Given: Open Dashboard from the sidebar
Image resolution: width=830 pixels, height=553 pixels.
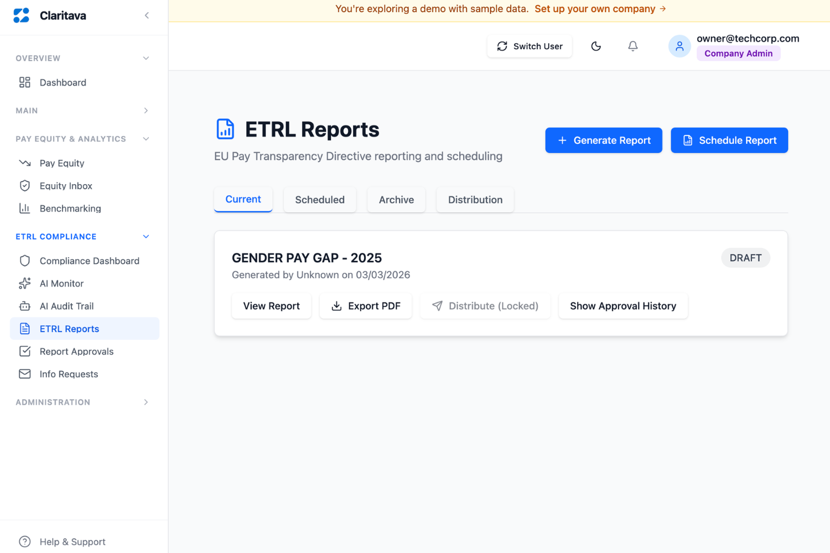Looking at the screenshot, I should tap(85, 82).
